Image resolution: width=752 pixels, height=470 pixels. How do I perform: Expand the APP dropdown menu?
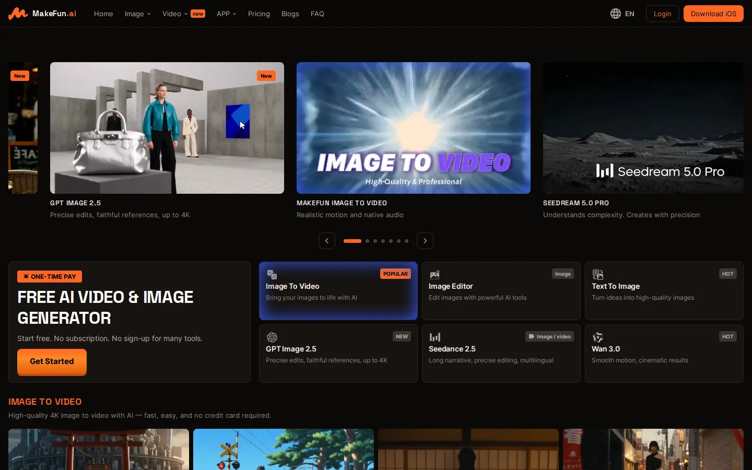coord(227,14)
